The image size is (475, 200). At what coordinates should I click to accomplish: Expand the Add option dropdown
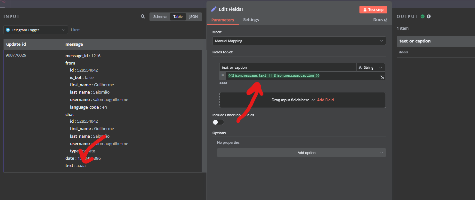coord(301,153)
